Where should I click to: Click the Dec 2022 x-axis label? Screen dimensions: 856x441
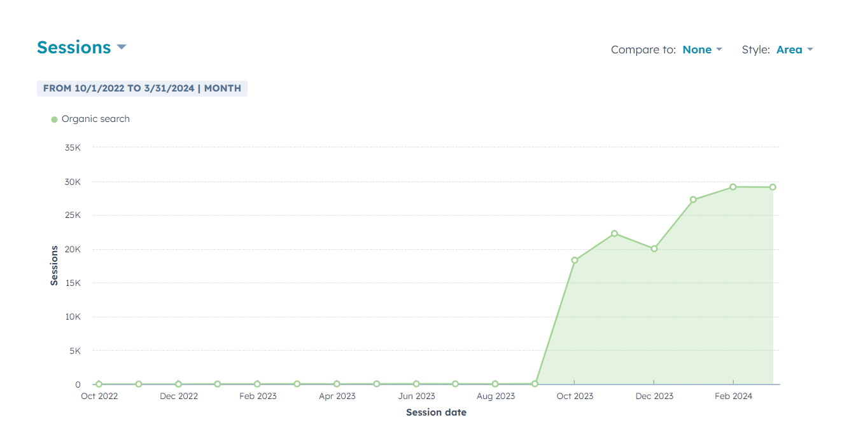(178, 396)
